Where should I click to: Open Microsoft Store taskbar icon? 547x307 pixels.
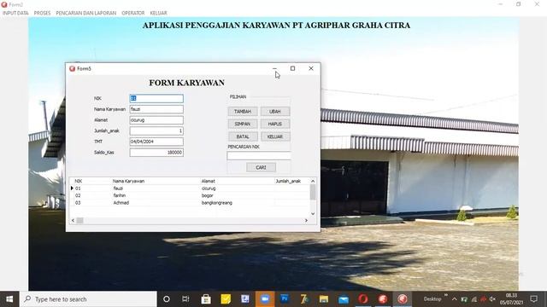click(x=206, y=299)
